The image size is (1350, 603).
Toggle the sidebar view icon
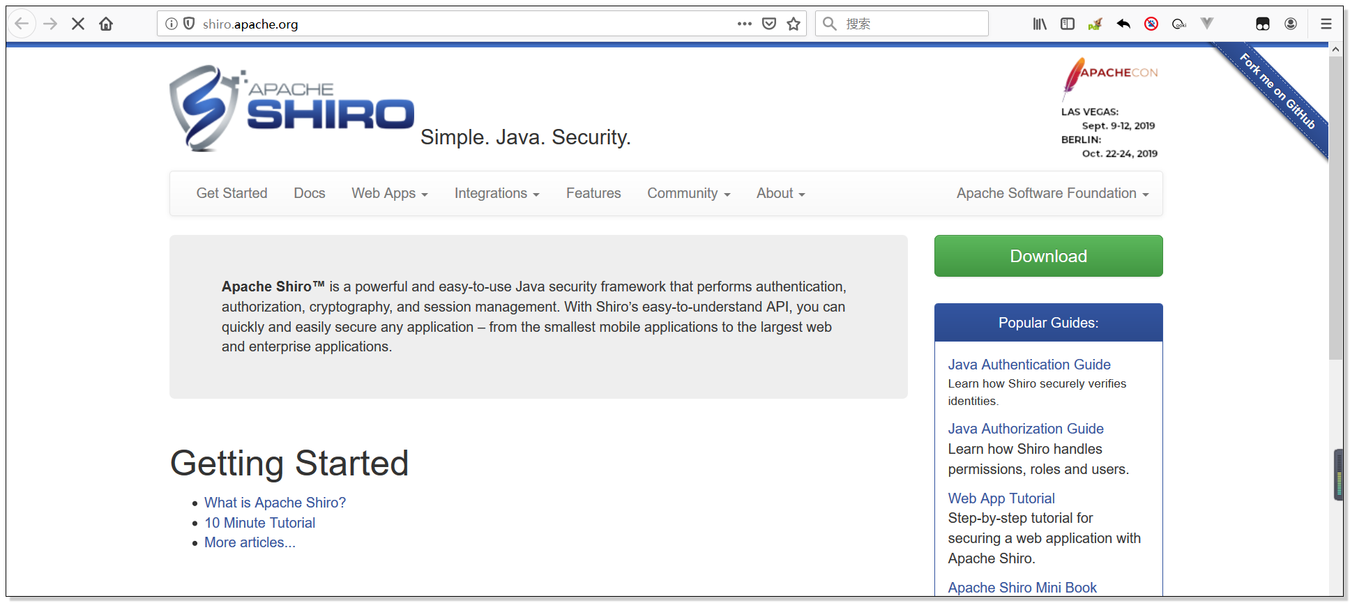(x=1068, y=24)
